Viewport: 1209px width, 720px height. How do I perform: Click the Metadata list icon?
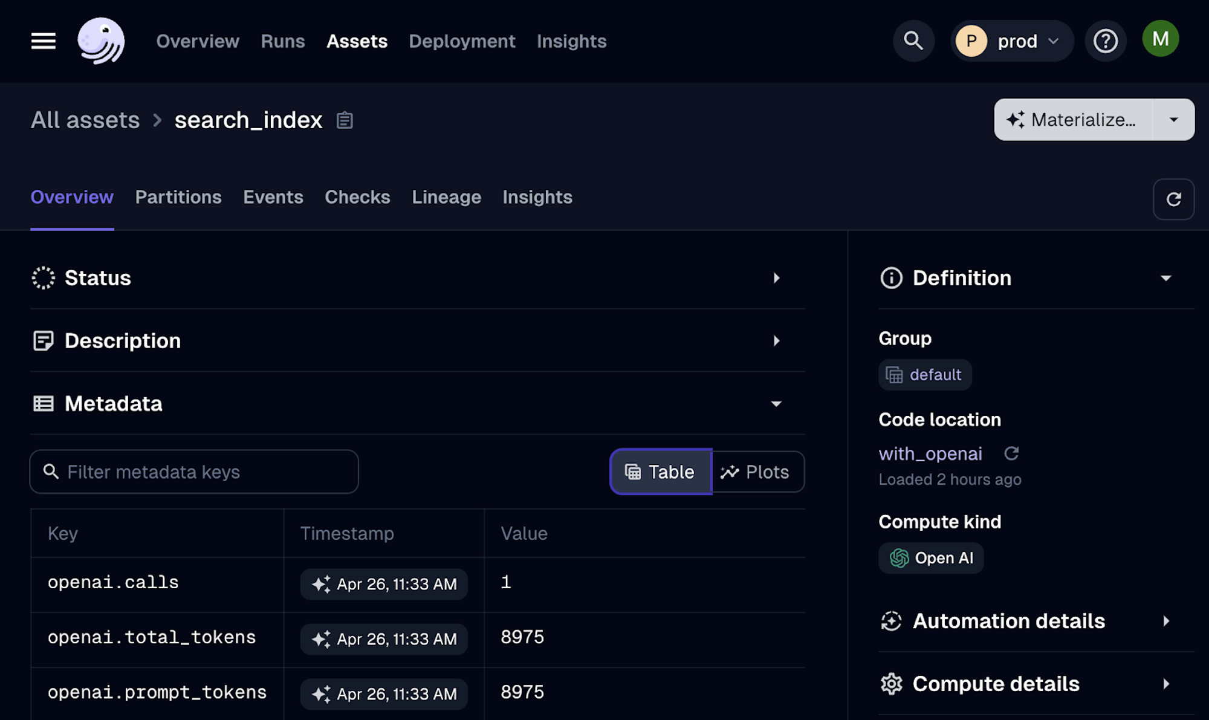click(x=43, y=404)
